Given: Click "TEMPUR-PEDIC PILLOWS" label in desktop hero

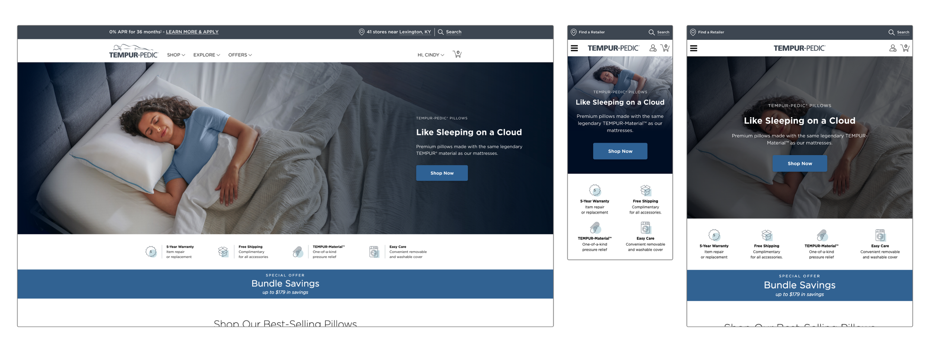Looking at the screenshot, I should pos(442,118).
